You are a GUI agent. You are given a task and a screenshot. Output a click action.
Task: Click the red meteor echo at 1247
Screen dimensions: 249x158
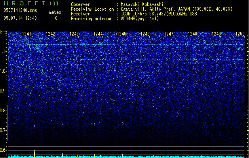[166, 124]
